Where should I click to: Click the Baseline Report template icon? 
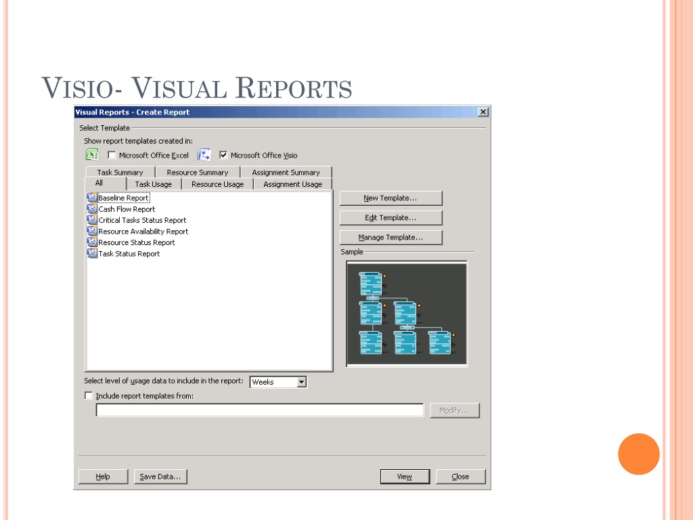[92, 198]
